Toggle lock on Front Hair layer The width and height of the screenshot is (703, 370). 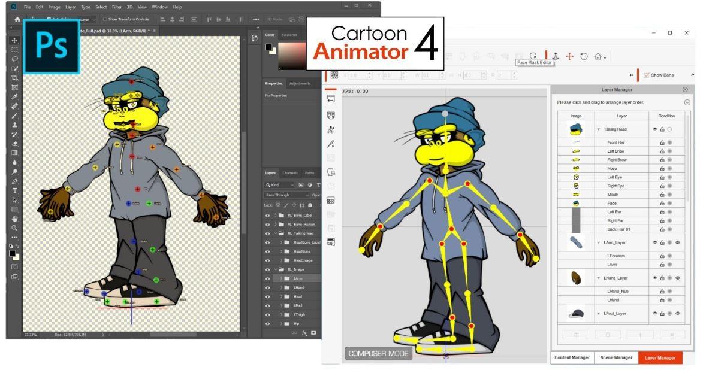(x=662, y=142)
